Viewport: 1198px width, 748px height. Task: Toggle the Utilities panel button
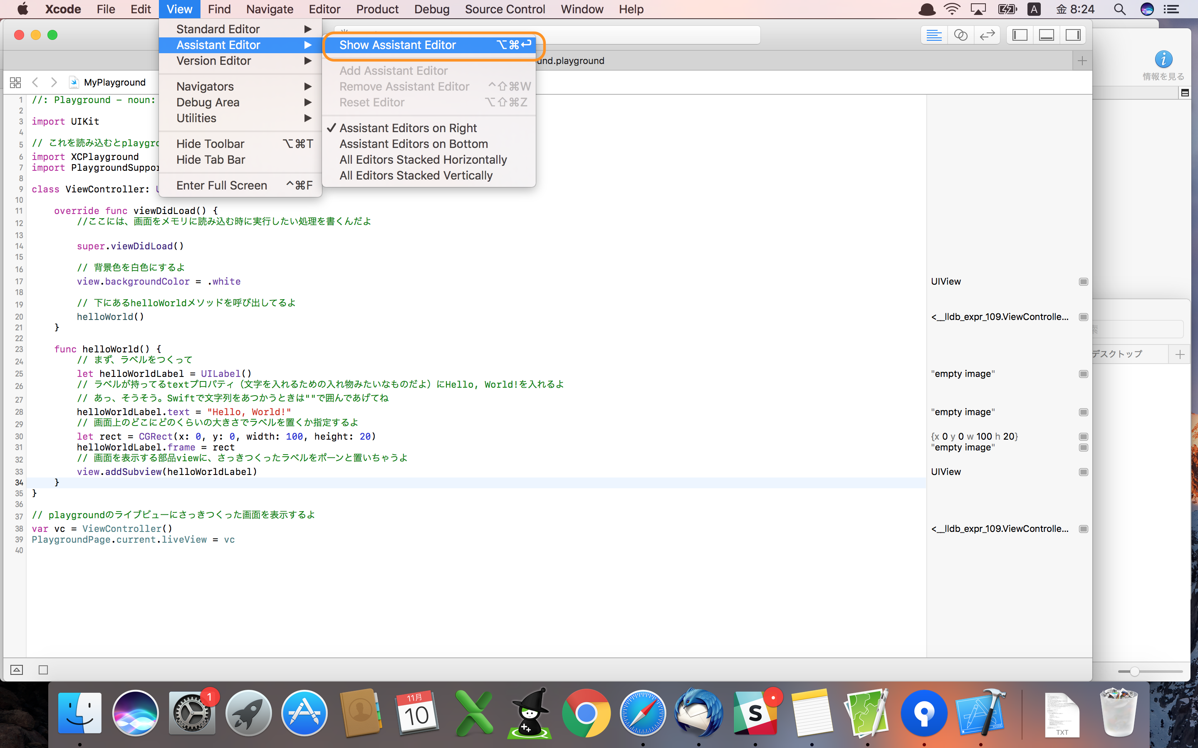(1073, 35)
